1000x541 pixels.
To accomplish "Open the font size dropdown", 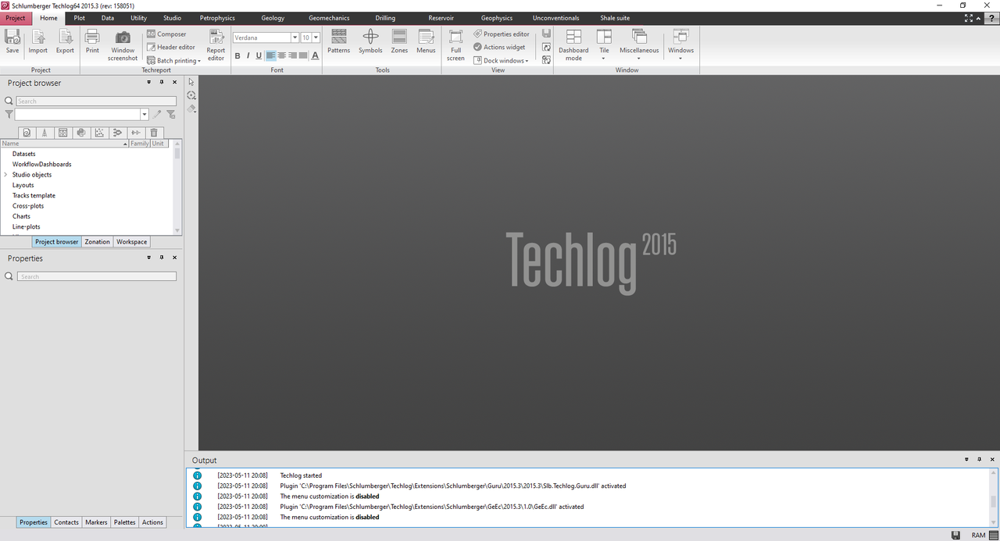I will tap(316, 37).
